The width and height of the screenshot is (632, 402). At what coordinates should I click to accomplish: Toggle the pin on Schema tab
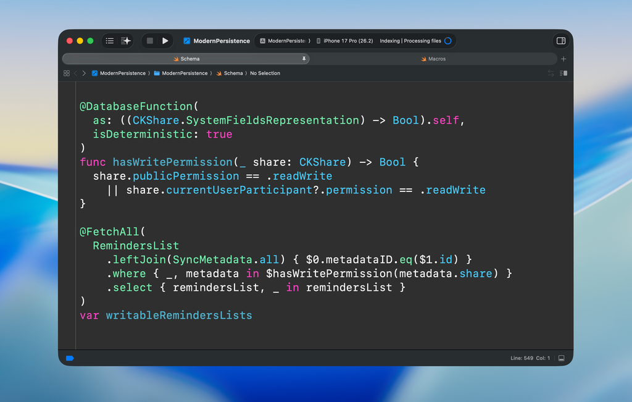point(303,59)
